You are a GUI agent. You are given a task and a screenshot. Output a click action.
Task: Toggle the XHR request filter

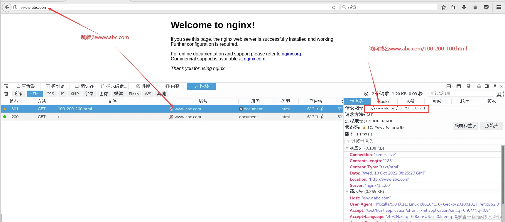(75, 94)
